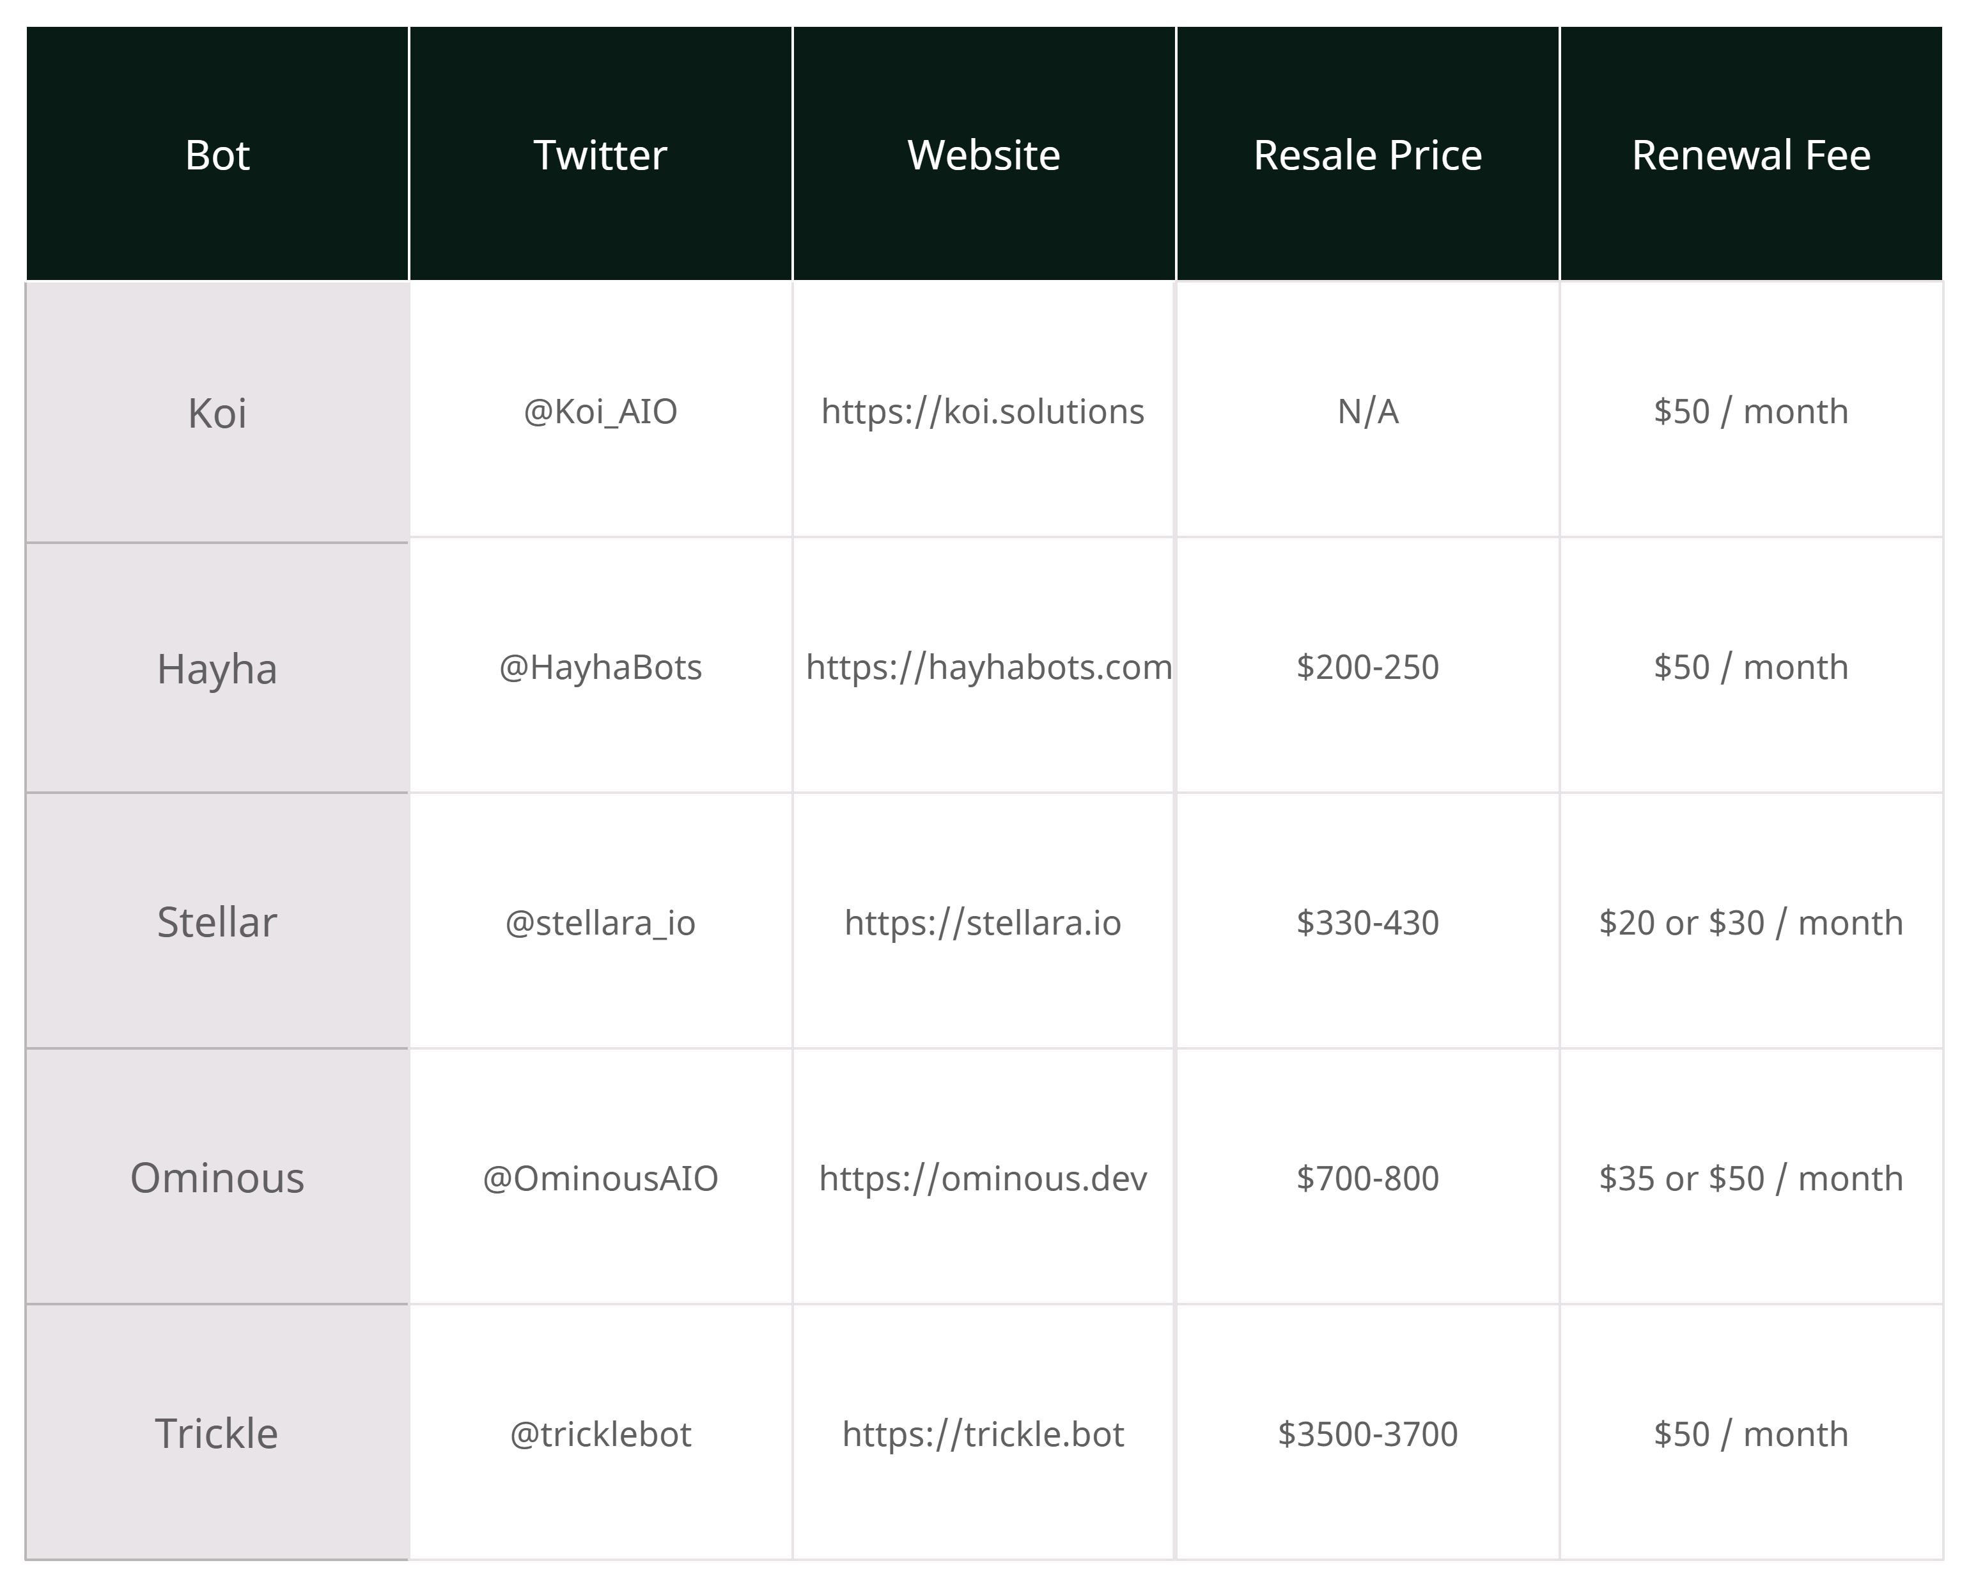This screenshot has height=1586, width=1969.
Task: Open the @HayhaBots Twitter handle
Action: [x=600, y=668]
